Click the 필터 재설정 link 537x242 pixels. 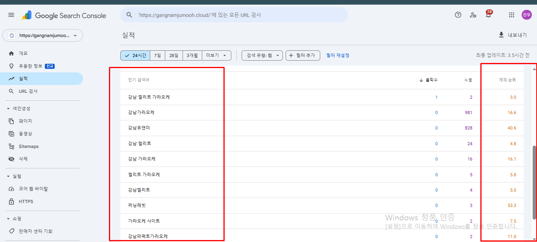click(338, 55)
